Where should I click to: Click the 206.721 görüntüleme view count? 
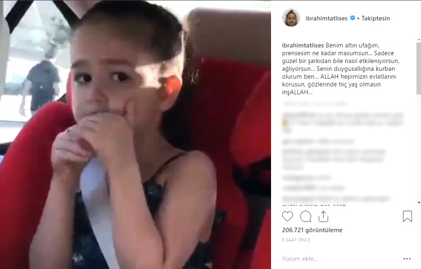click(x=312, y=230)
